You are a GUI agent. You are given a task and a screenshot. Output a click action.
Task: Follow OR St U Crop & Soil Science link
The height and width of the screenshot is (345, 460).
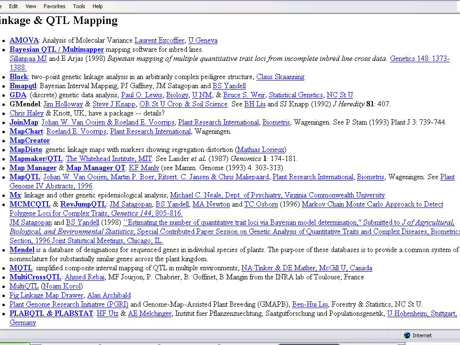pyautogui.click(x=184, y=104)
